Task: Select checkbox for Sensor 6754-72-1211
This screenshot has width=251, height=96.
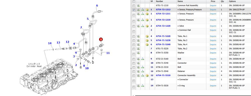Action: pos(134,15)
